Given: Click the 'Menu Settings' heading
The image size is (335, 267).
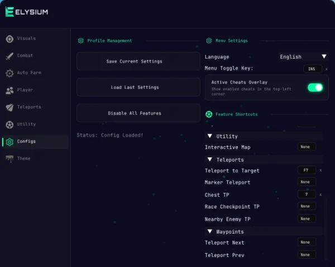Looking at the screenshot, I should click(x=232, y=41).
